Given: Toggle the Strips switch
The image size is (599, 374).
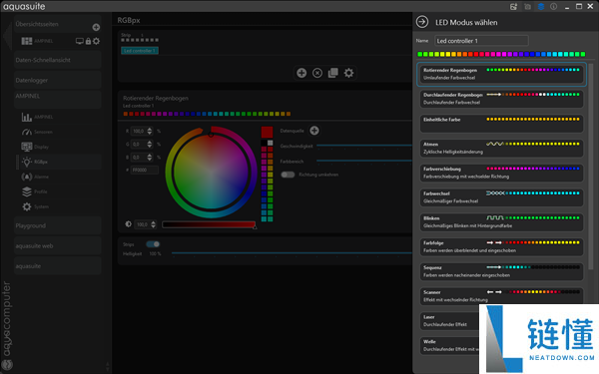Looking at the screenshot, I should 153,244.
